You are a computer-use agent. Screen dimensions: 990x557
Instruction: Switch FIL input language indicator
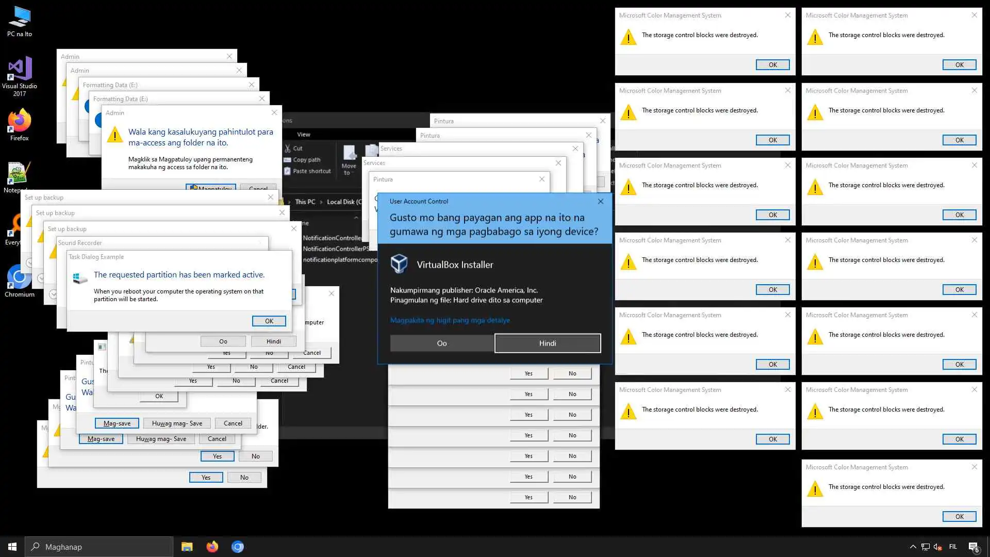(953, 547)
